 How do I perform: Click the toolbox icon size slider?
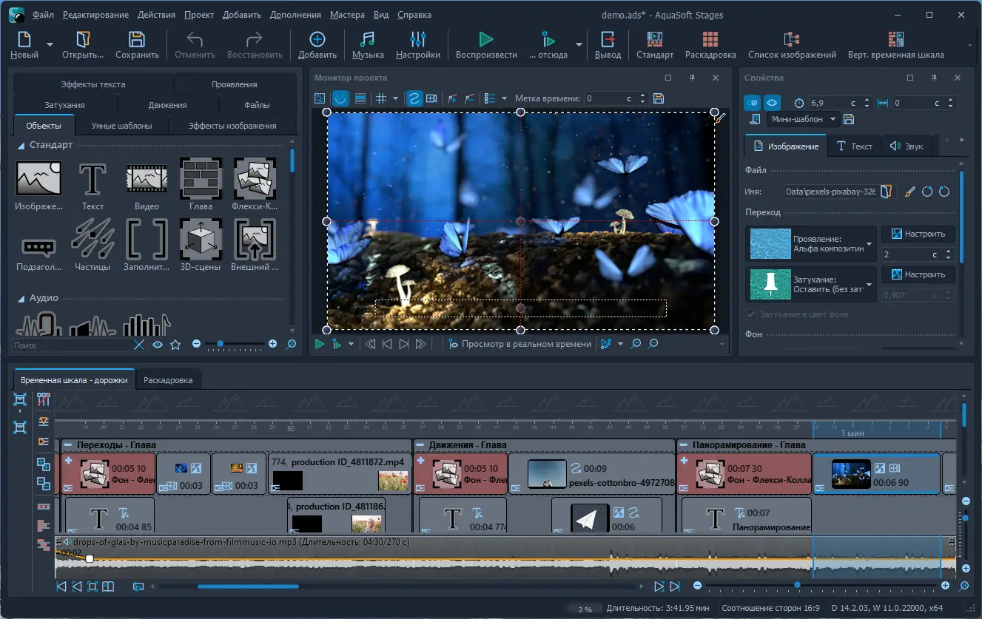pos(220,344)
